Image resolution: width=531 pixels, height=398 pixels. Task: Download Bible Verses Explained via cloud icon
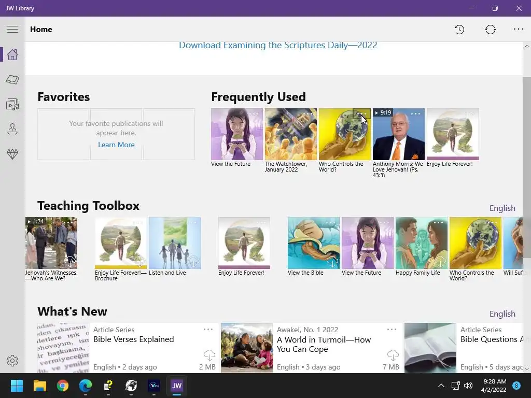tap(209, 355)
